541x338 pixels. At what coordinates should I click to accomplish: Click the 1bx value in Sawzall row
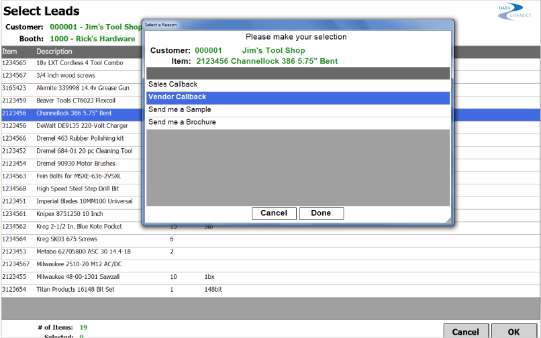point(209,277)
